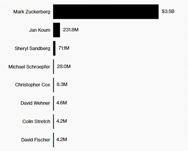Click the $3.5B value label
Screen dimensions: 188x151
[168, 11]
